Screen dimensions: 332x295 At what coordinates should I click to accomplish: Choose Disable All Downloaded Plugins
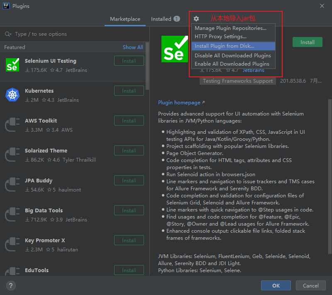pyautogui.click(x=233, y=56)
